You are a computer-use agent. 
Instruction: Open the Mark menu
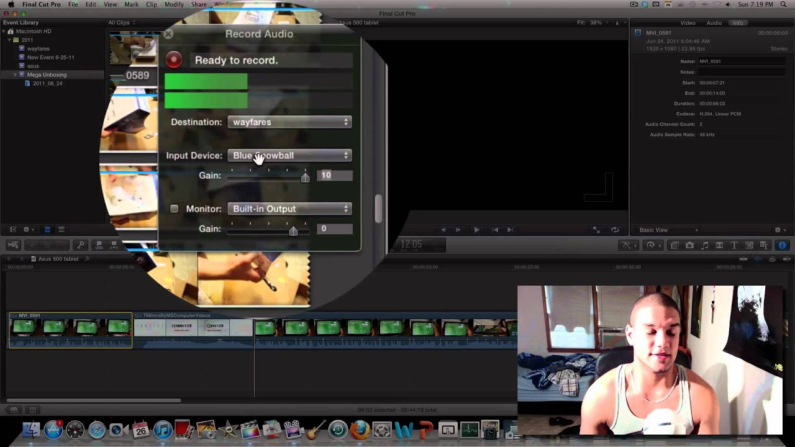tap(132, 4)
